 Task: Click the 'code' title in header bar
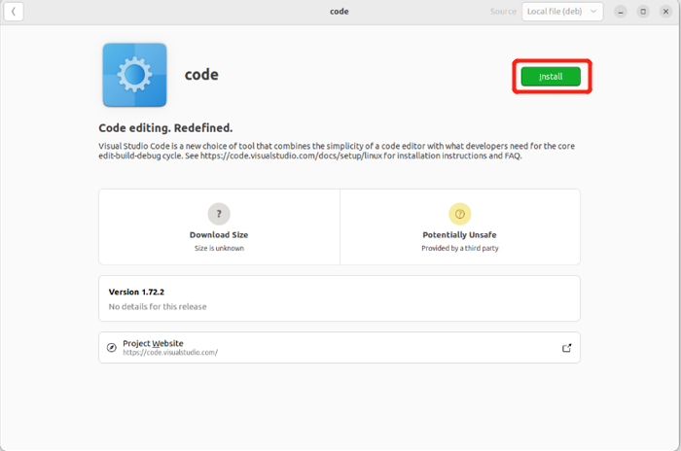[340, 12]
